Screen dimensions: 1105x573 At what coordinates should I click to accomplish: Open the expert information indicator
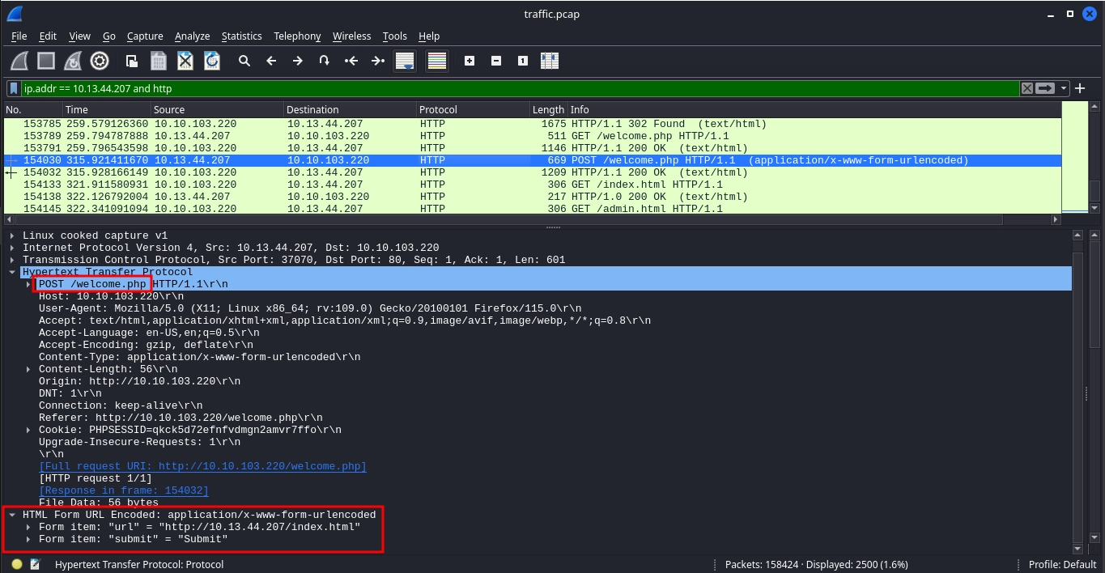pos(17,564)
